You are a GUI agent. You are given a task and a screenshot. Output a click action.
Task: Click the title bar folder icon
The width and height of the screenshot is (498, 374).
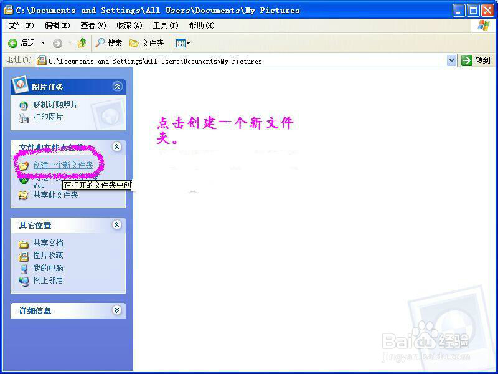8,10
